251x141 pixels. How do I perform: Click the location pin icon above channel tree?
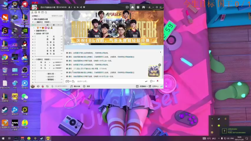coord(39,12)
